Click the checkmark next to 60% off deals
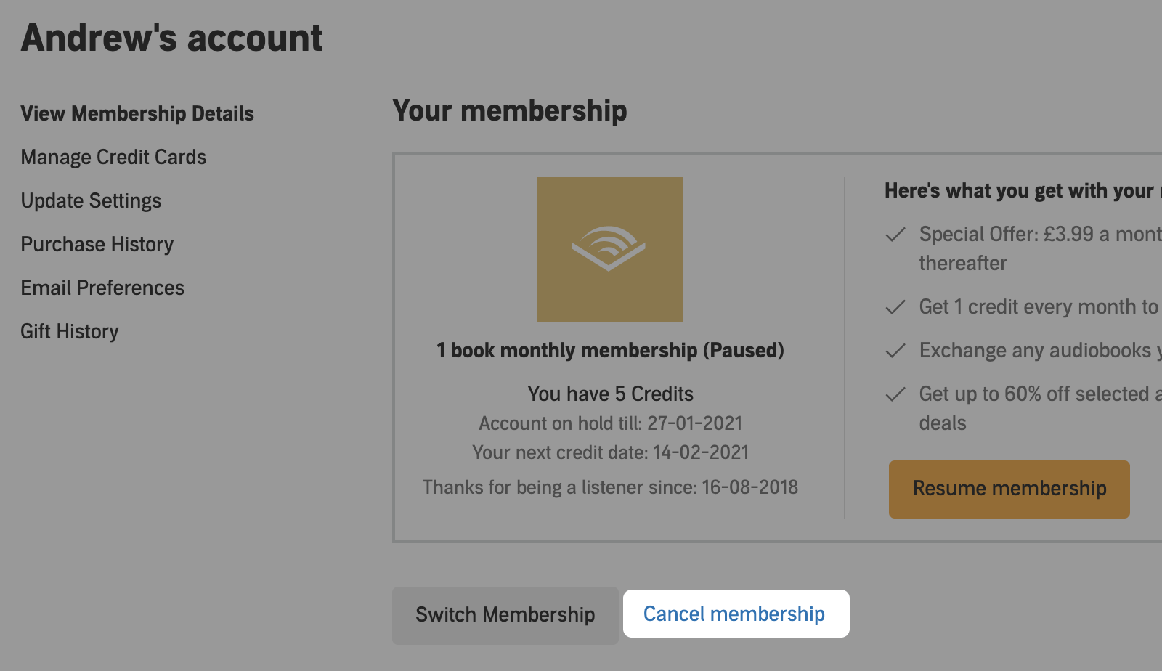Viewport: 1162px width, 671px height. click(x=895, y=394)
